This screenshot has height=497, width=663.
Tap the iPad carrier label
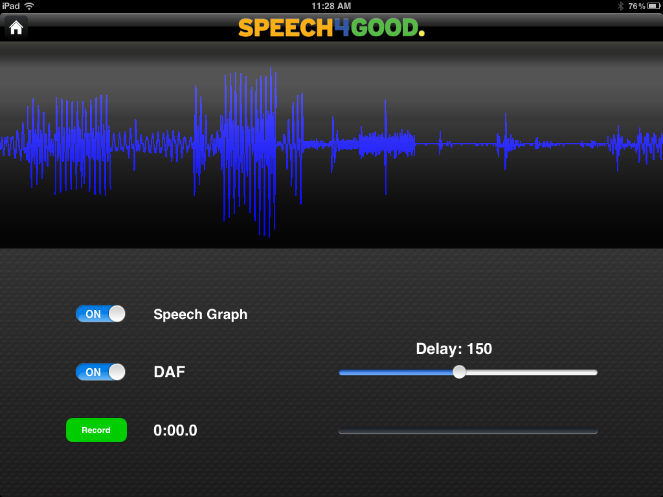point(10,6)
